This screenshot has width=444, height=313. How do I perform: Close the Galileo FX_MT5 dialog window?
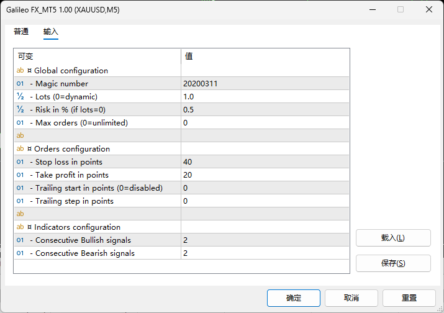428,10
